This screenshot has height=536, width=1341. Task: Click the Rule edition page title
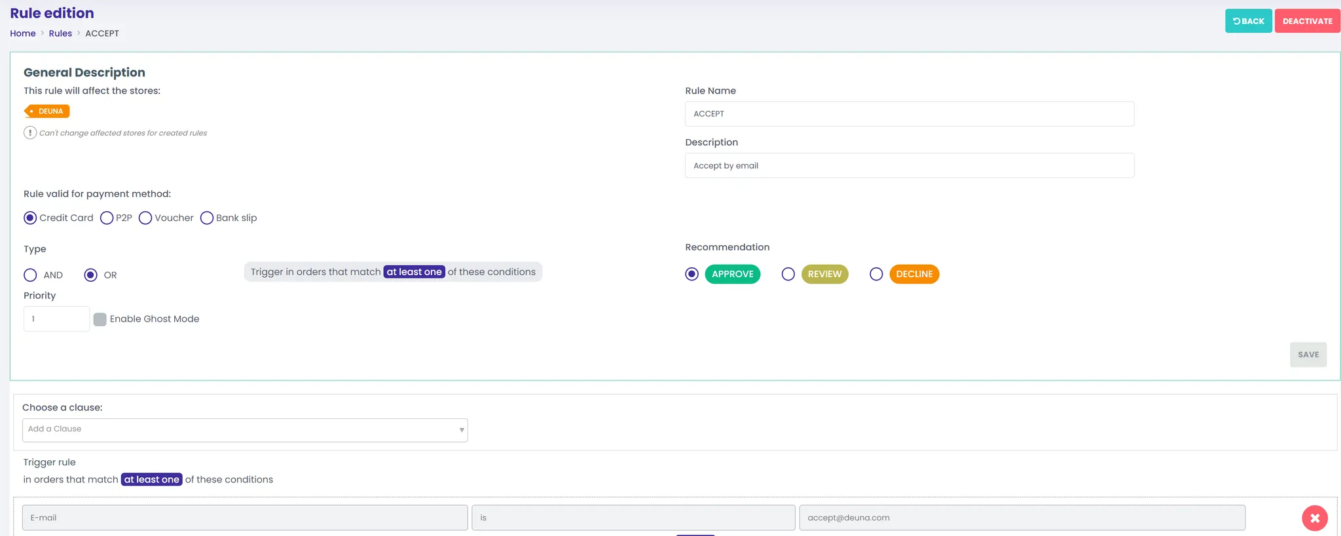click(52, 13)
